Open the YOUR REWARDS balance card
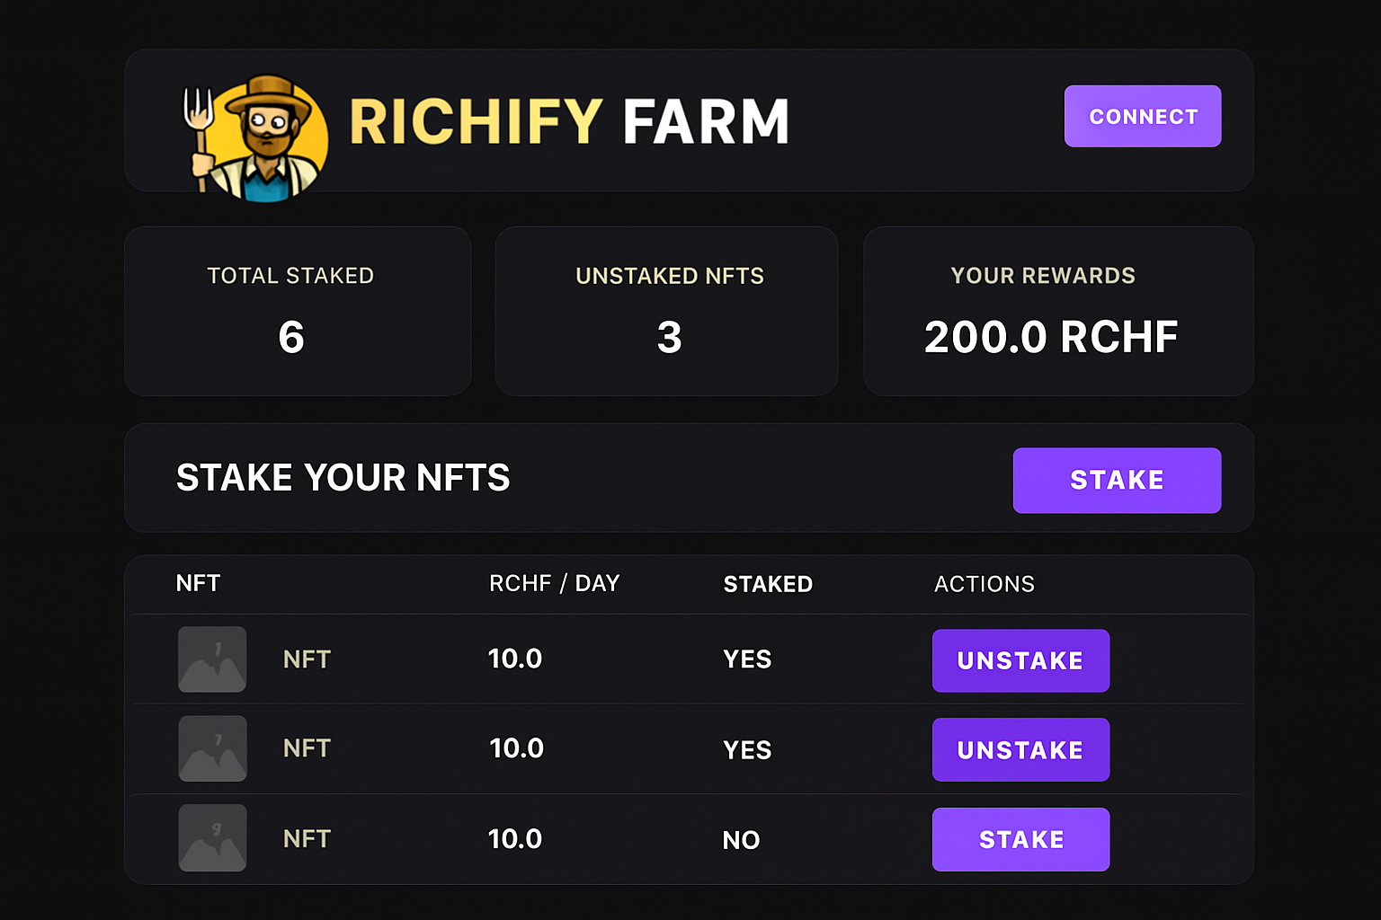The width and height of the screenshot is (1381, 920). point(1058,311)
